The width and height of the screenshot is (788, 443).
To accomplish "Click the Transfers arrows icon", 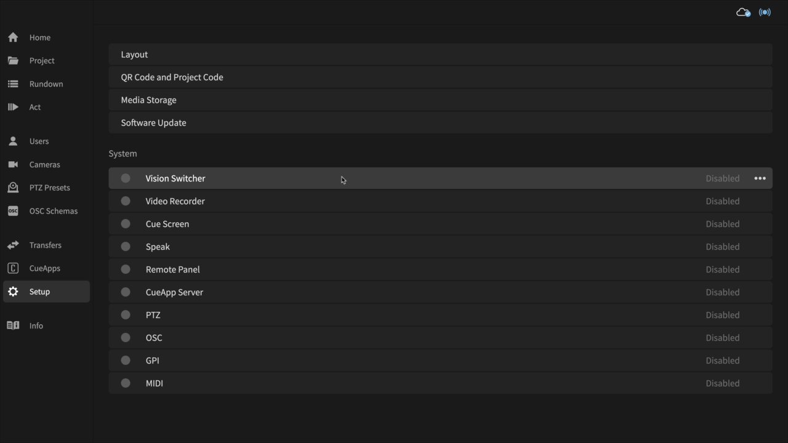I will click(x=13, y=245).
